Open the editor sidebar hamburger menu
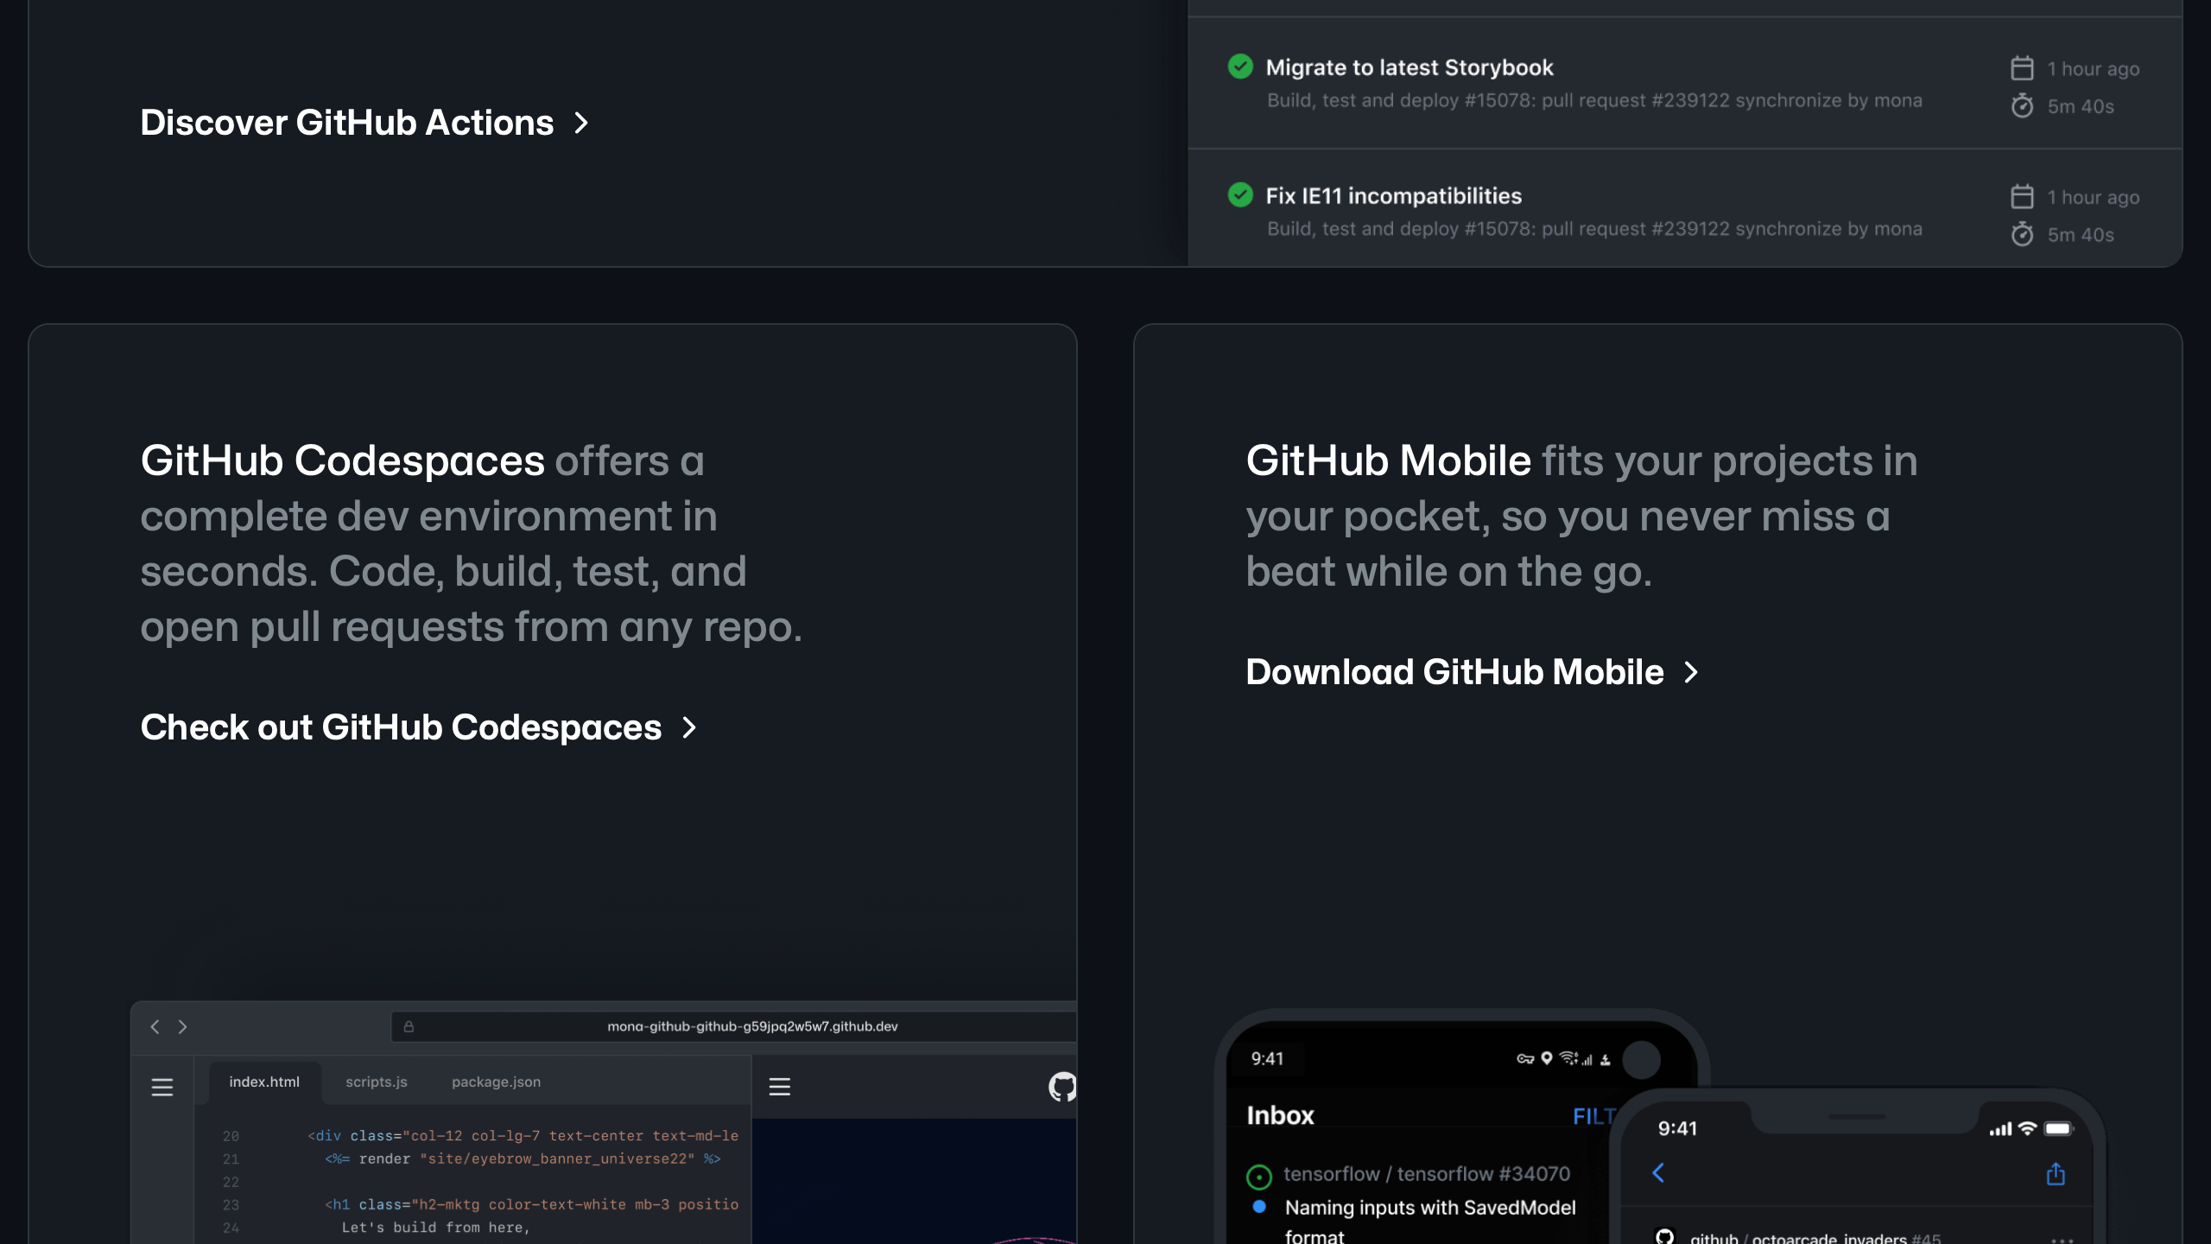This screenshot has height=1244, width=2211. click(162, 1087)
